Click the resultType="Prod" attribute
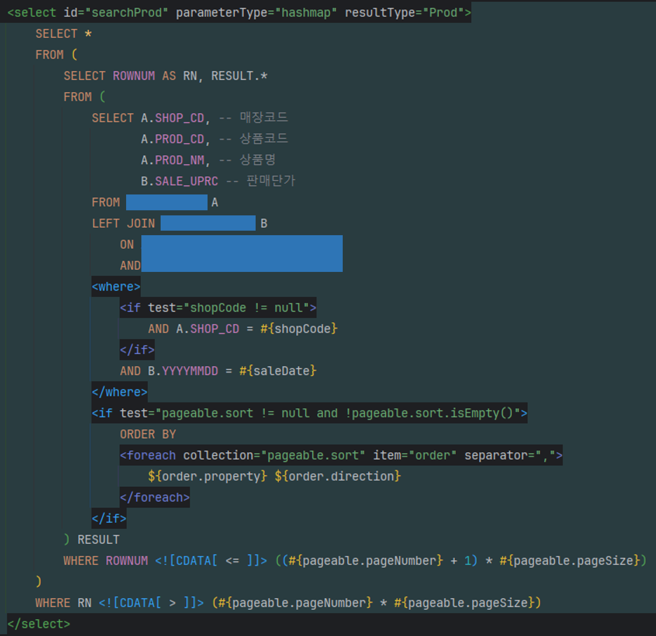The image size is (656, 636). (x=404, y=12)
